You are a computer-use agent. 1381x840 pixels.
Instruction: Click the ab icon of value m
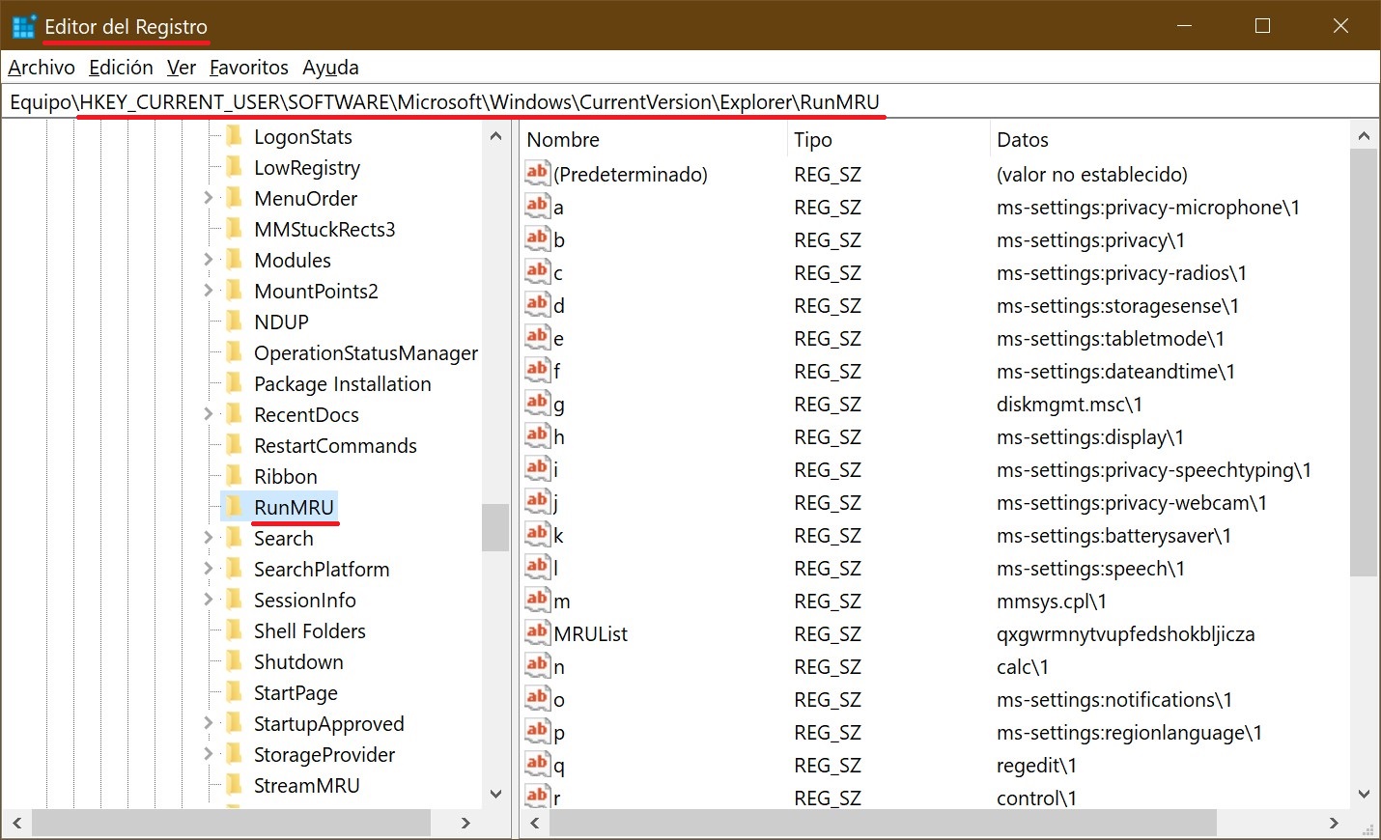click(x=538, y=600)
